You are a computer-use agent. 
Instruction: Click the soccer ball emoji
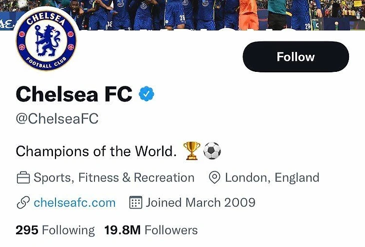211,151
